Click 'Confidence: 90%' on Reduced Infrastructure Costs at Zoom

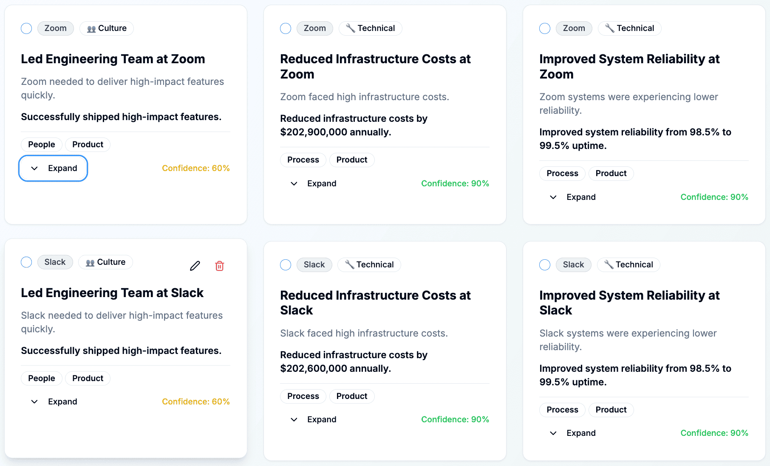(455, 183)
